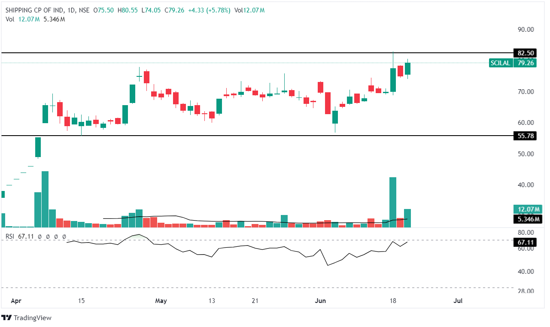Click the tallest green volume bar near June 18
Image resolution: width=550 pixels, height=327 pixels.
point(392,202)
